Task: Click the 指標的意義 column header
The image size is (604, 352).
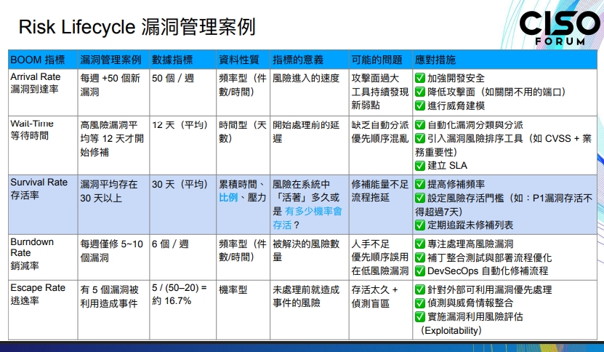Action: pyautogui.click(x=310, y=60)
